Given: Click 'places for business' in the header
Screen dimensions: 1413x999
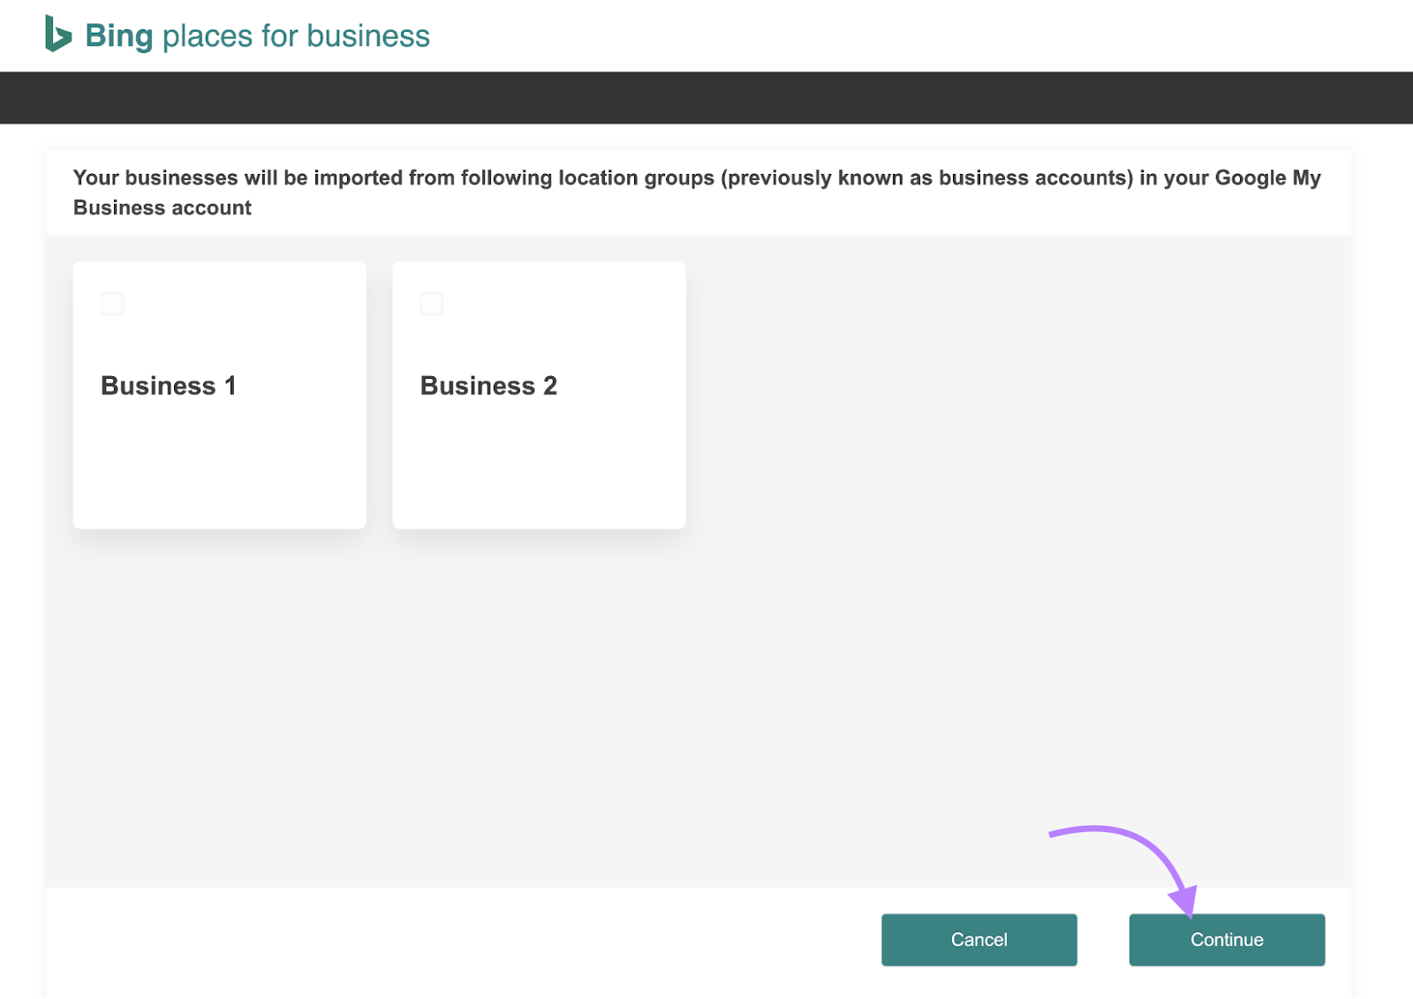Looking at the screenshot, I should click(x=297, y=36).
